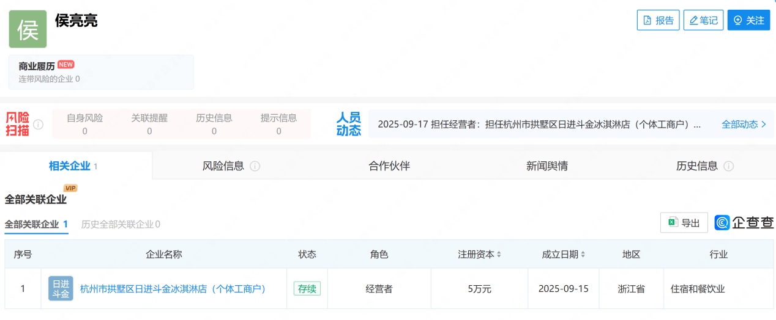Click the 5万元 capital cell
The width and height of the screenshot is (776, 320).
pyautogui.click(x=480, y=289)
